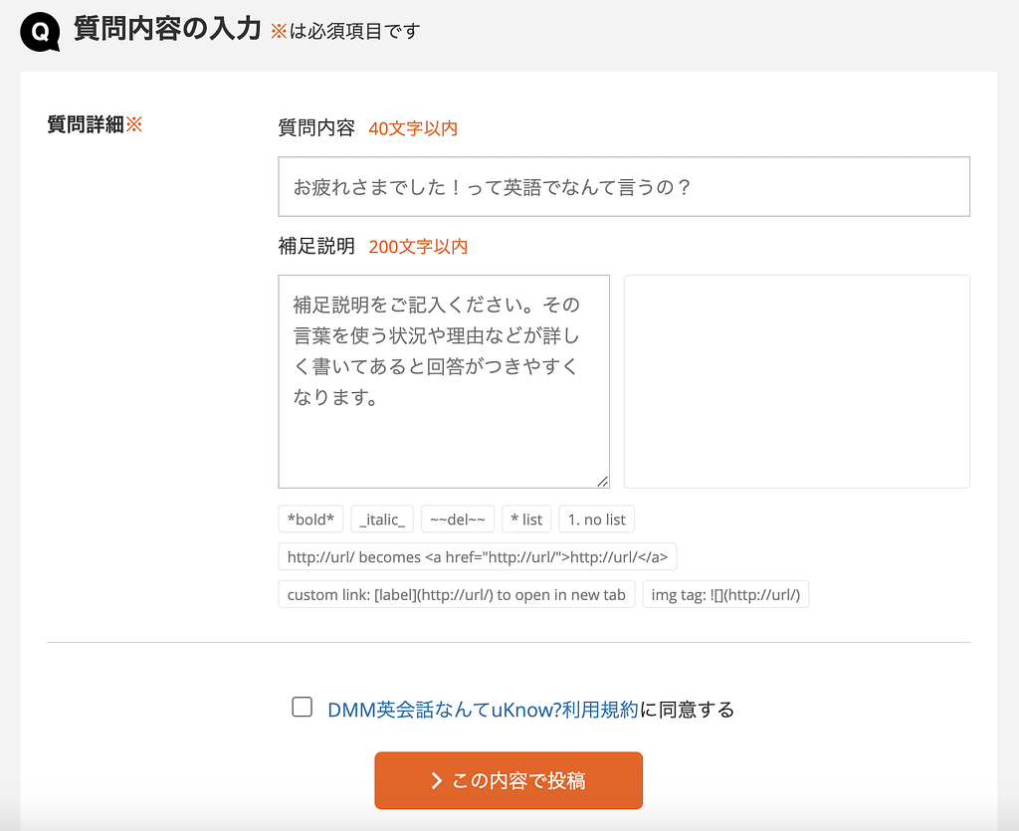Click the 200文字以内 character limit note
This screenshot has width=1019, height=831.
coord(418,247)
